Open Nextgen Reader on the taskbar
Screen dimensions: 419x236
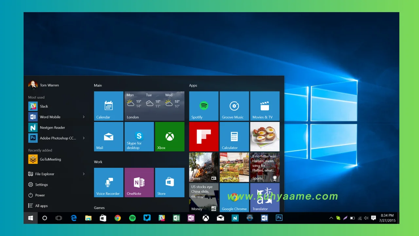coord(235,218)
